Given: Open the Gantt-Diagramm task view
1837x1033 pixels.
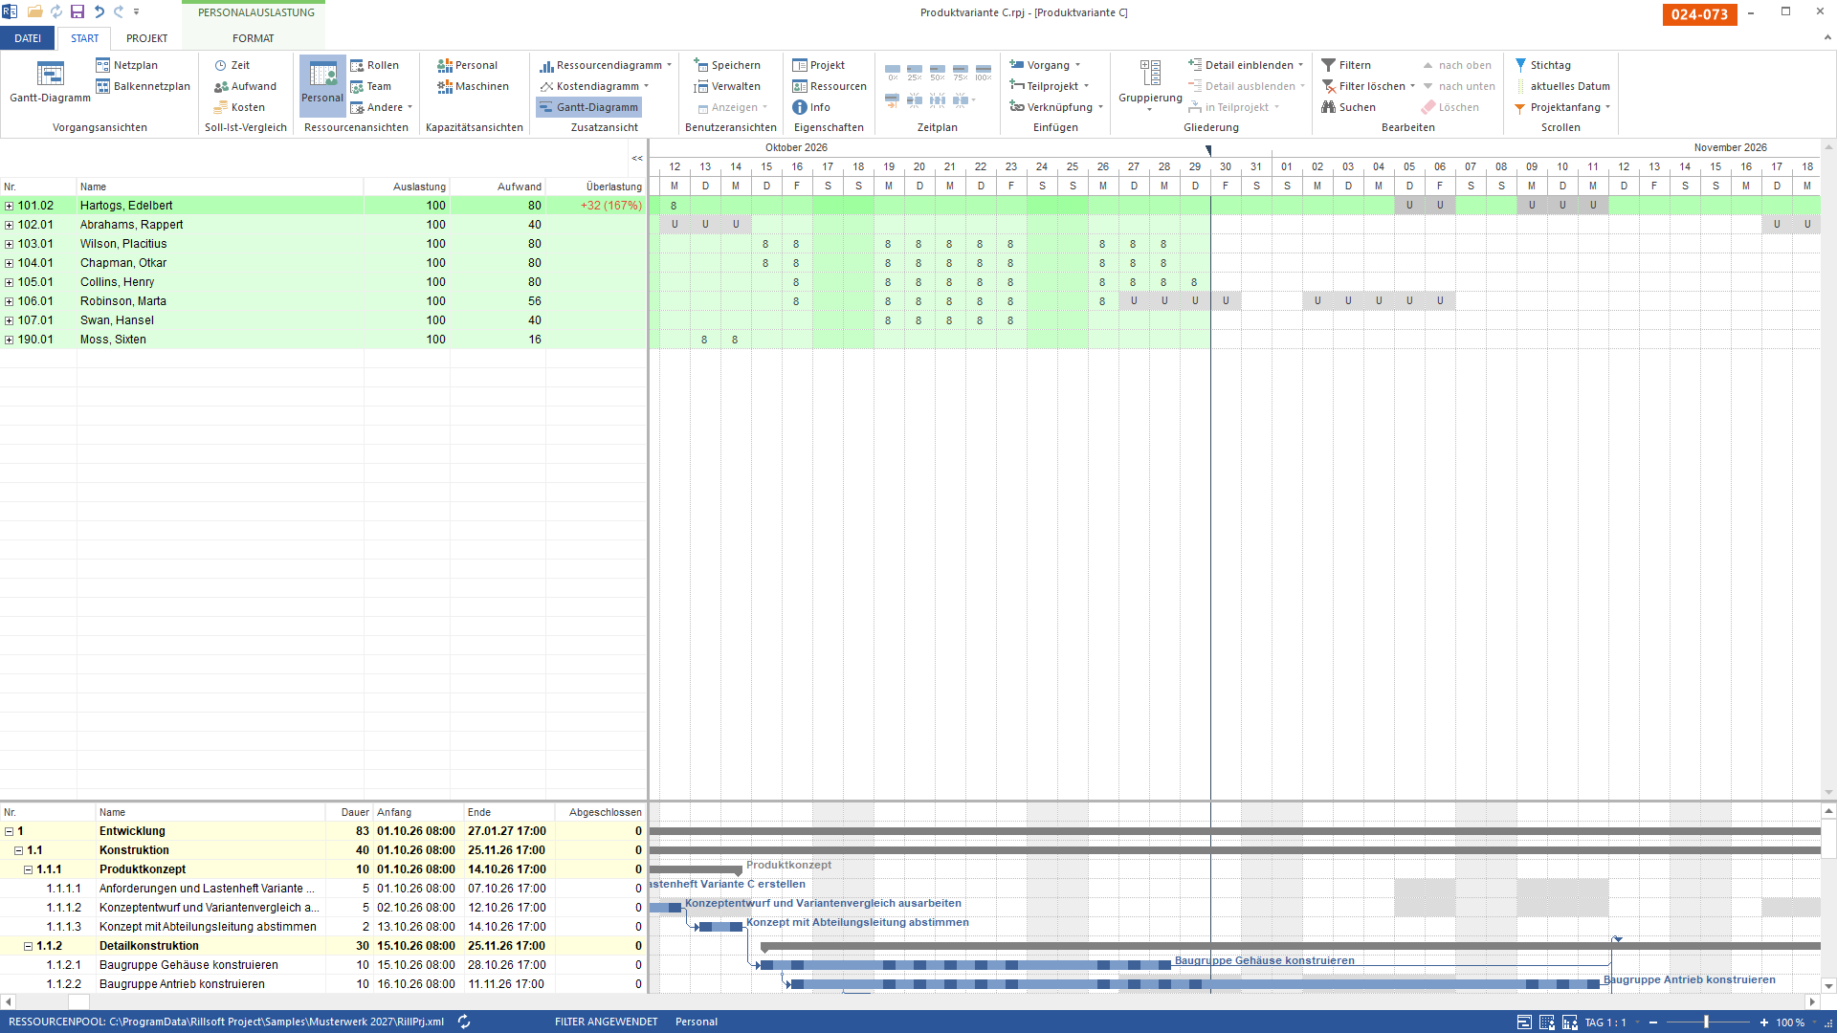Looking at the screenshot, I should tap(50, 82).
